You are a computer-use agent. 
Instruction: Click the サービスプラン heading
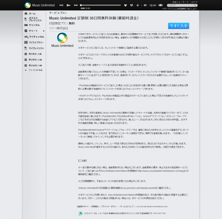pyautogui.click(x=58, y=13)
